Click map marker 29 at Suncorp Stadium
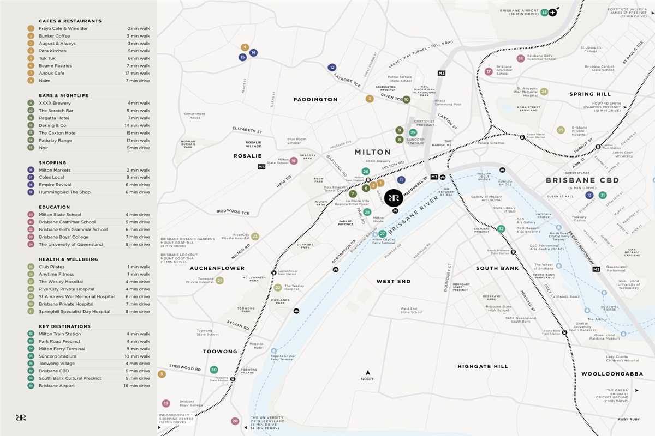 pyautogui.click(x=413, y=132)
